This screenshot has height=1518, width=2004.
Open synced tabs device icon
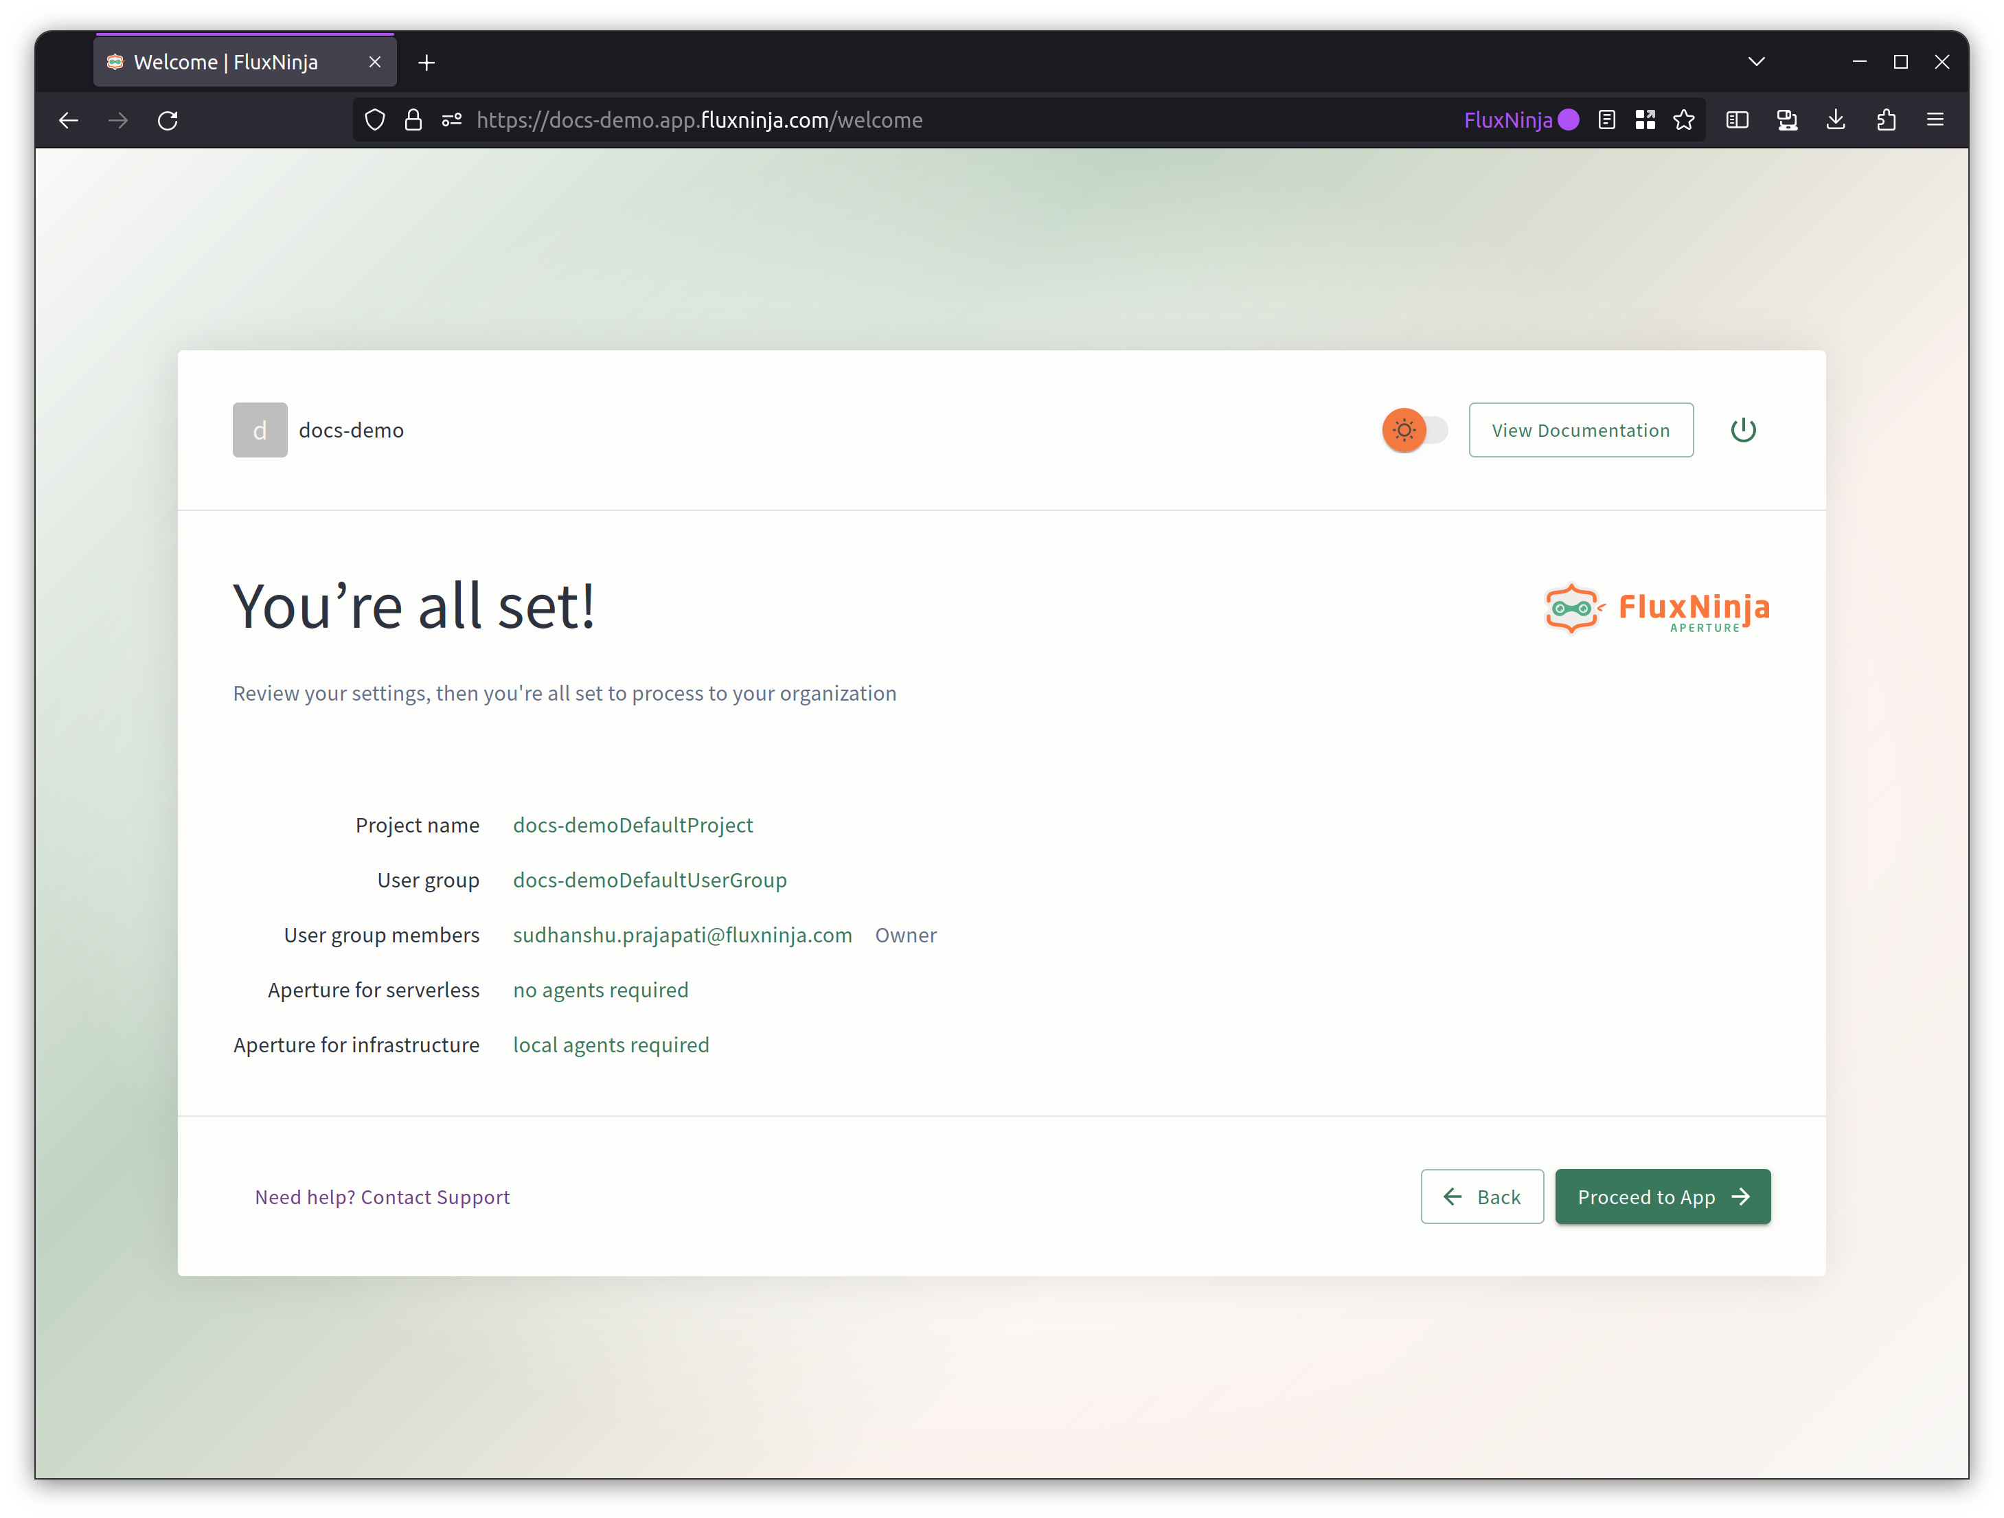[1786, 120]
